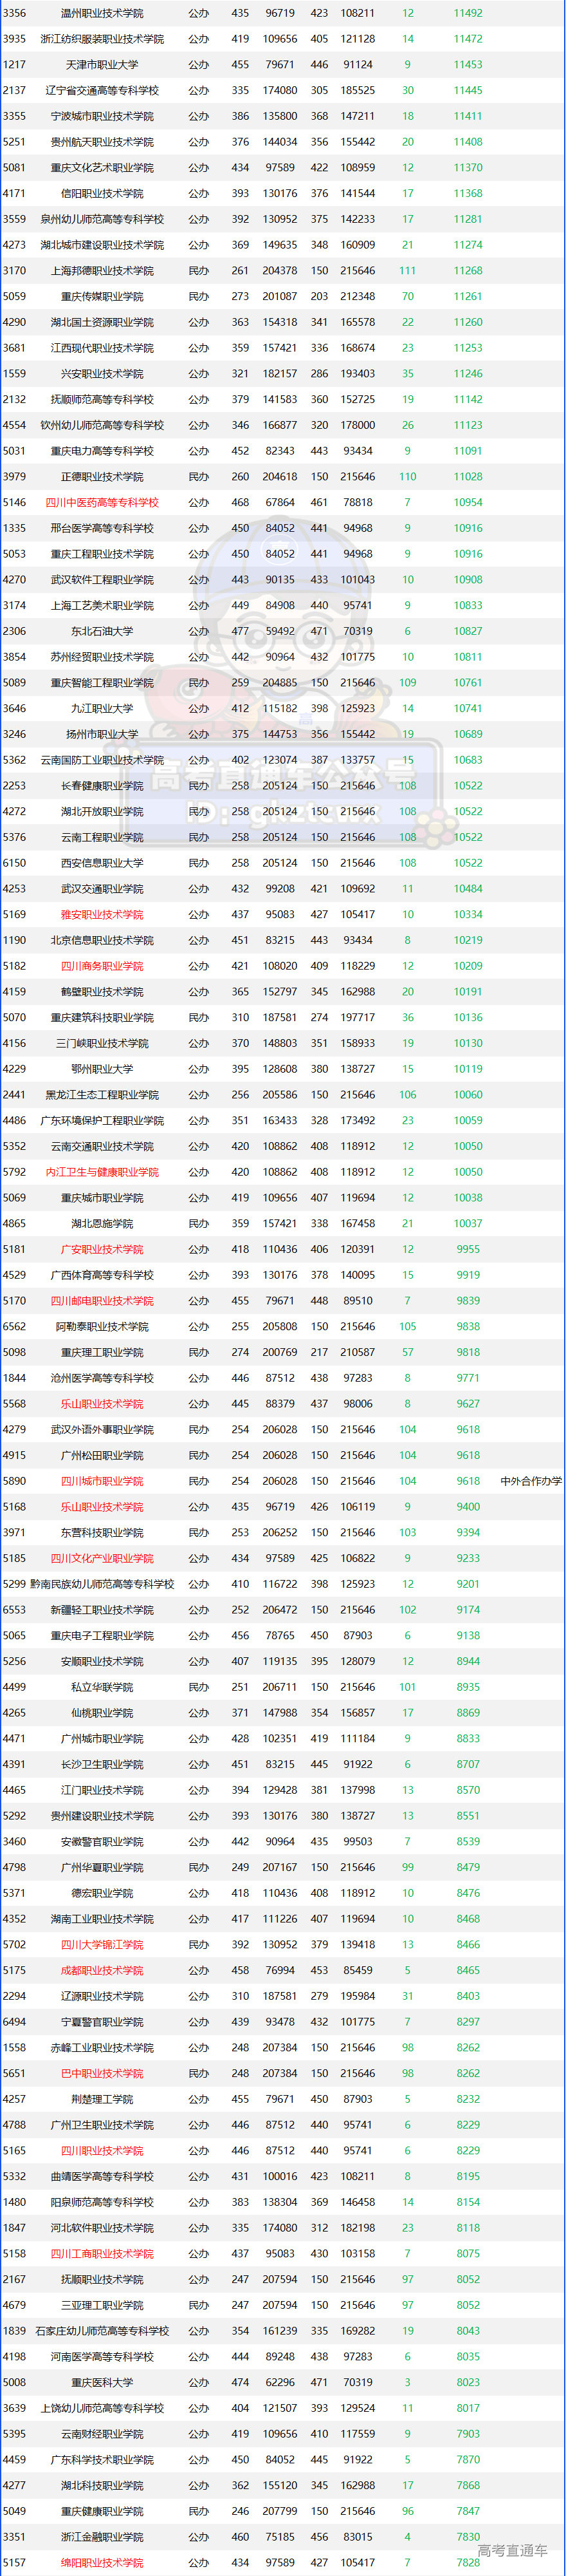The width and height of the screenshot is (566, 2576).
Task: Click 长沙卫生职业学院
Action: 102,1765
